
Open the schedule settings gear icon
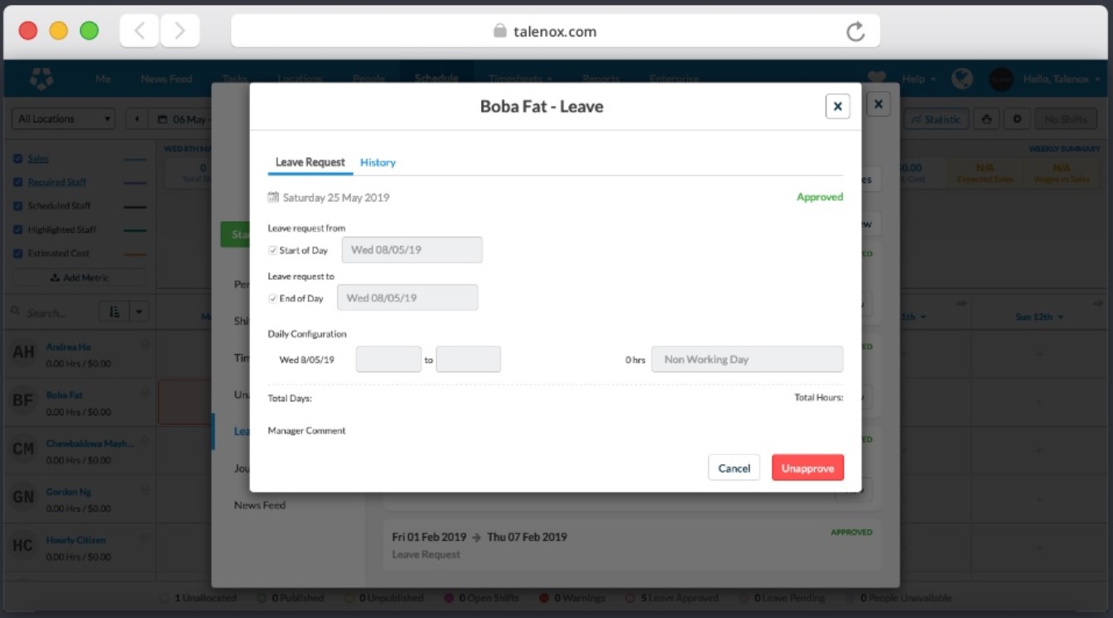click(x=1017, y=119)
